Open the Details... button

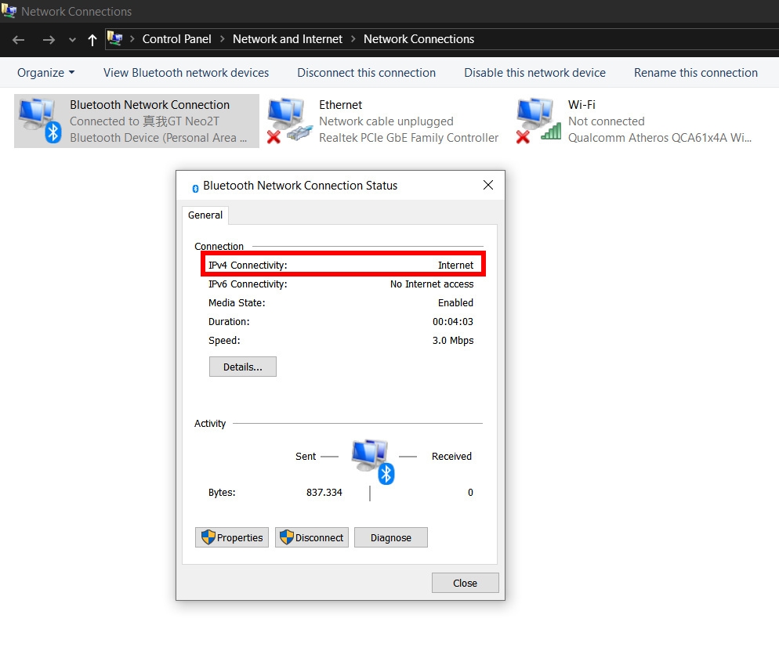click(242, 367)
